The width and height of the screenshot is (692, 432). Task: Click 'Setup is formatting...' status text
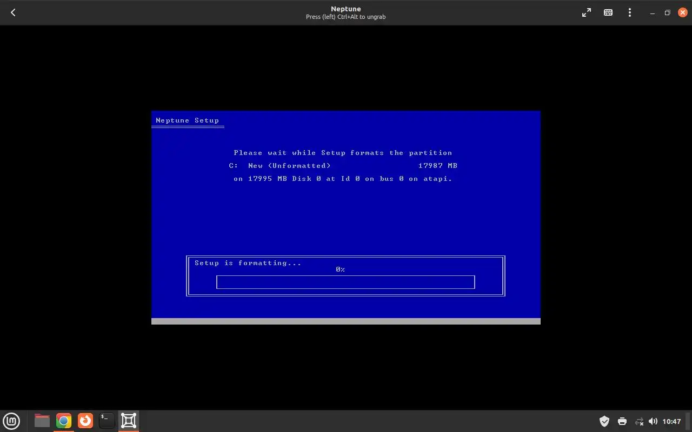[x=248, y=263]
